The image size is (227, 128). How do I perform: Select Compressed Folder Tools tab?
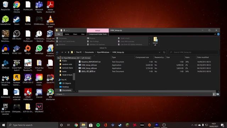[x=98, y=34]
